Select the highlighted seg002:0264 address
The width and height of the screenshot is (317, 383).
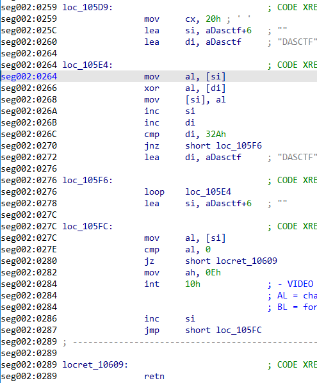tap(29, 76)
